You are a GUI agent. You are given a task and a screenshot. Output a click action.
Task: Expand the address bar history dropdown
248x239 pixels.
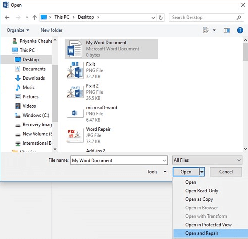153,18
